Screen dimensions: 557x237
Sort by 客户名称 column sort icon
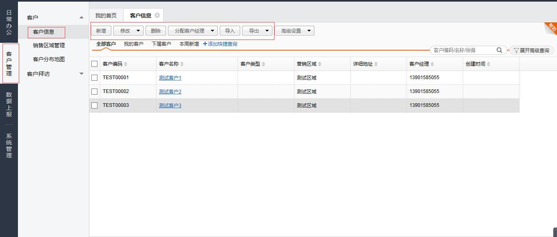coord(182,64)
